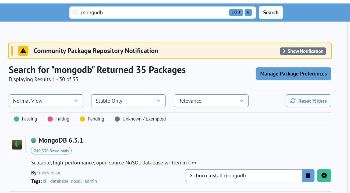This screenshot has width=350, height=193.
Task: Click the MongoDB passing status indicator dot
Action: pos(33,140)
